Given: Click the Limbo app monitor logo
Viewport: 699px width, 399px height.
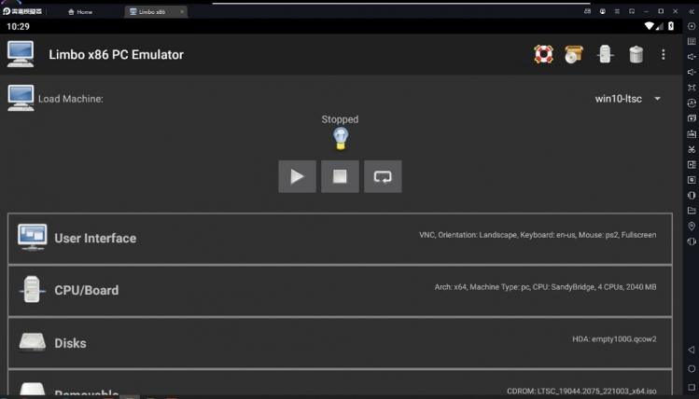Looking at the screenshot, I should tap(21, 54).
